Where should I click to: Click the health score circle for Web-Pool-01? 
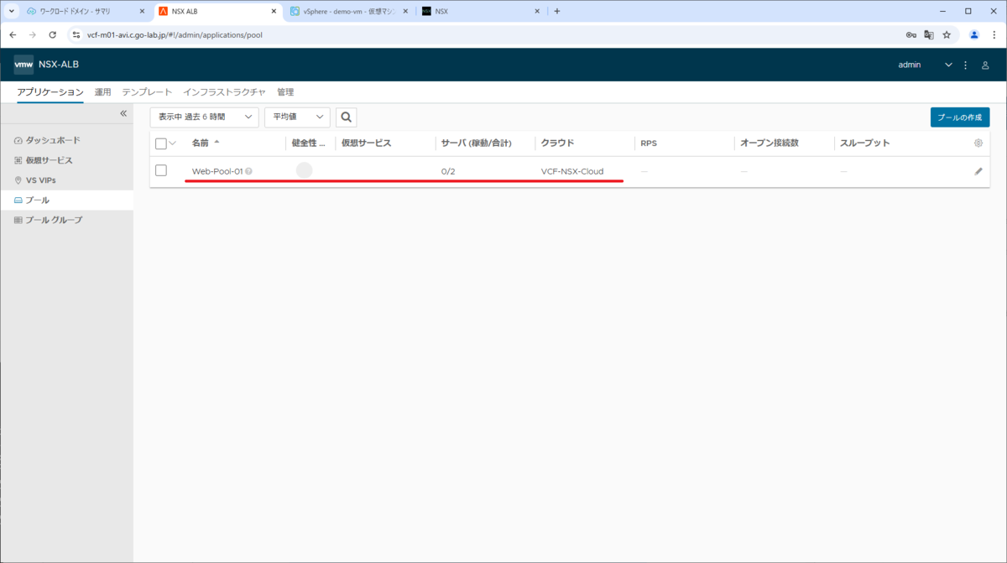coord(304,170)
